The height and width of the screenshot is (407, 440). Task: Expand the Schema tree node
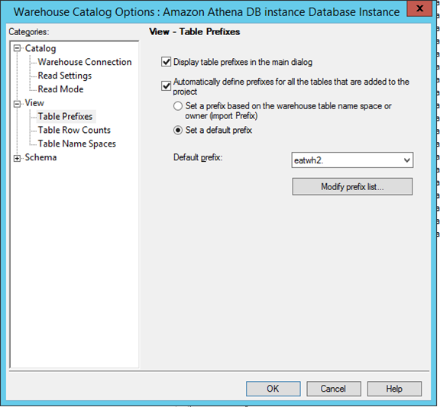[17, 159]
